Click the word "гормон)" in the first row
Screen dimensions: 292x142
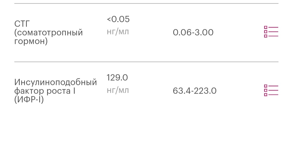point(31,42)
